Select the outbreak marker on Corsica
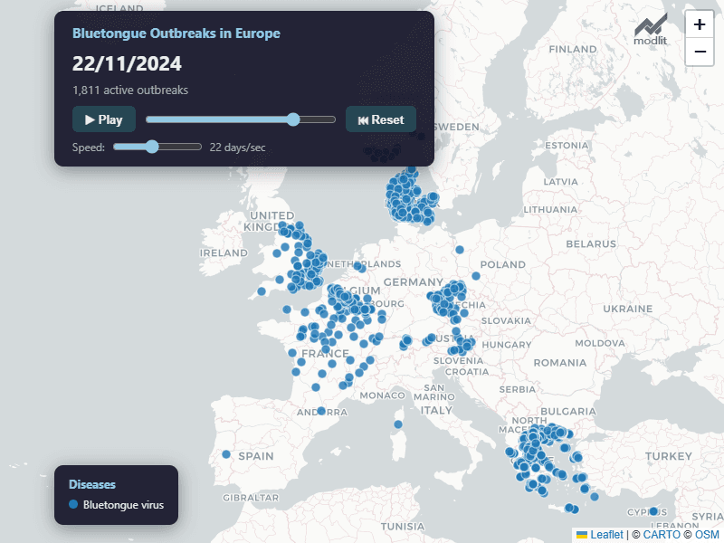 pyautogui.click(x=398, y=424)
